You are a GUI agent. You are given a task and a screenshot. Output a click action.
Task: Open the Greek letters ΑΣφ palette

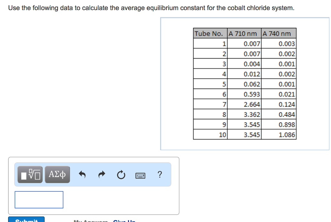(57, 174)
